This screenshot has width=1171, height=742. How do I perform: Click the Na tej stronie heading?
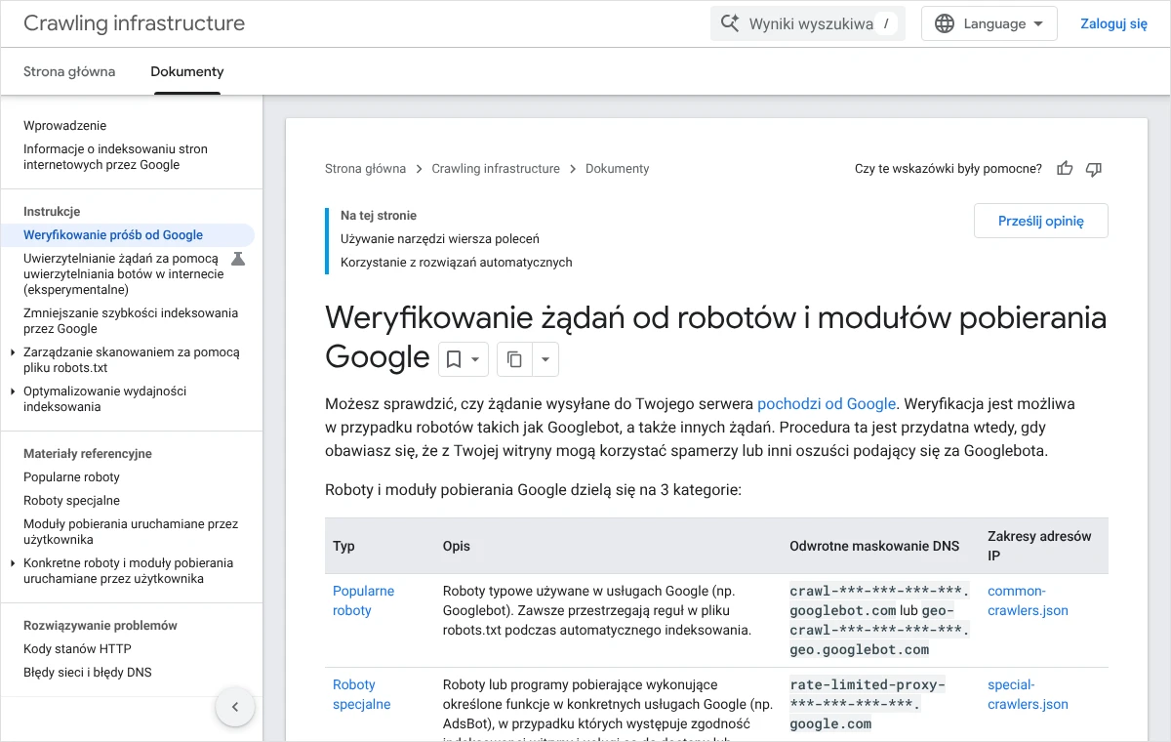coord(379,216)
